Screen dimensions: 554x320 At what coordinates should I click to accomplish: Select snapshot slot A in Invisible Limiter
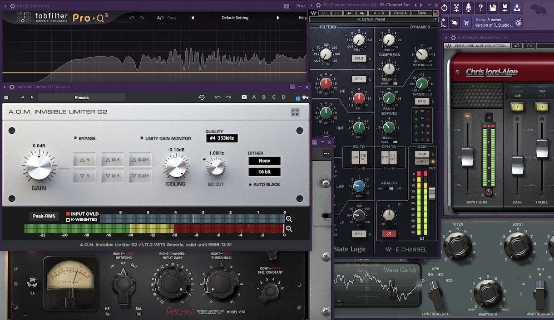click(x=254, y=97)
